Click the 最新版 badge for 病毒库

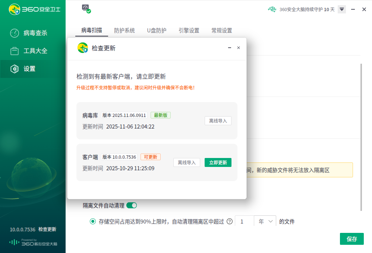(161, 115)
